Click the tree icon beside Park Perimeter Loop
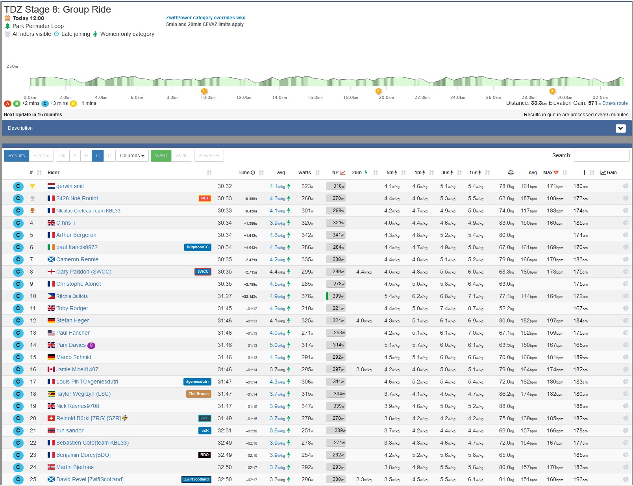This screenshot has height=486, width=633. point(7,26)
